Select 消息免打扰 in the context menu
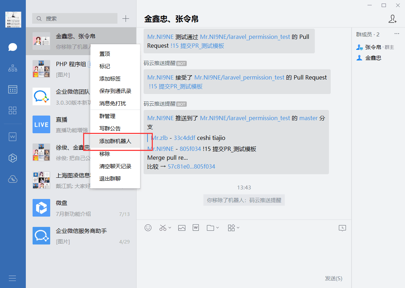Viewport: 405px width, 288px height. (x=112, y=104)
